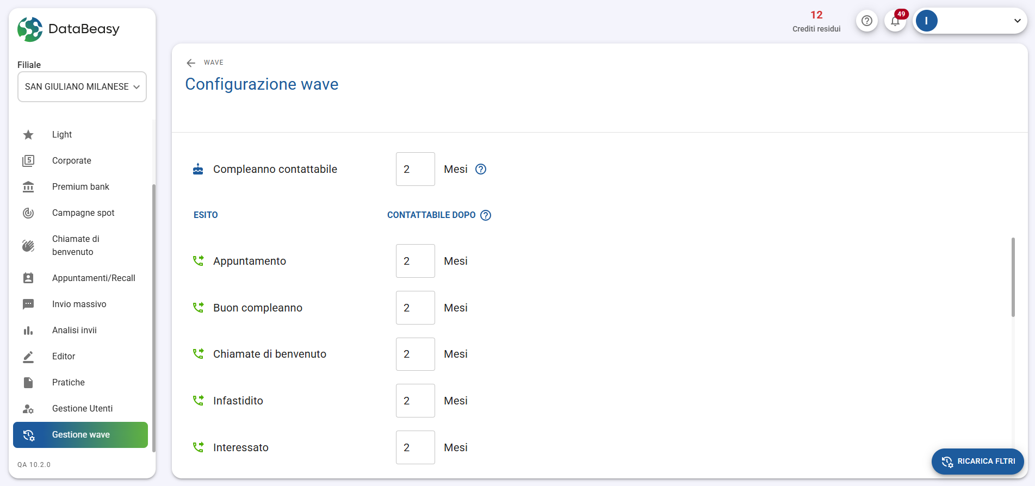Open the Invio massivo menu item
Screen dimensions: 1035x486
coord(79,304)
